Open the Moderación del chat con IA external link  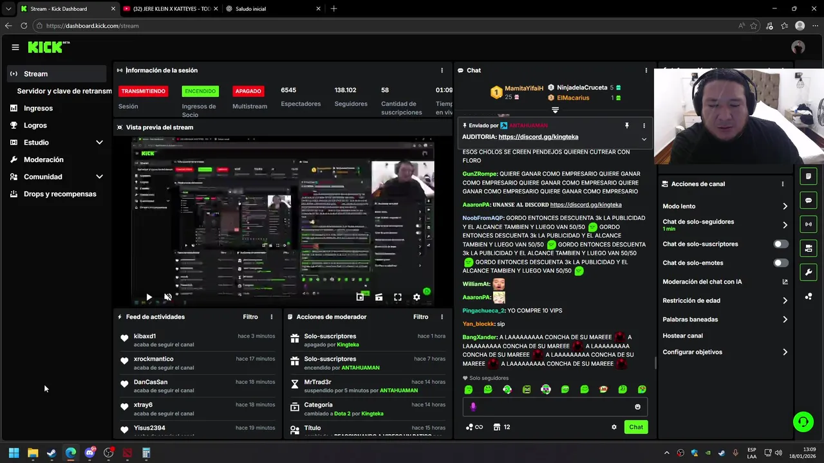(785, 282)
